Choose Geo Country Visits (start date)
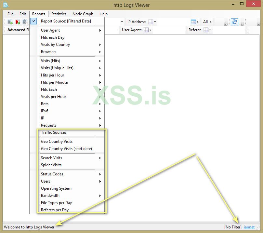Viewport: 263px width, 233px height. [67, 149]
